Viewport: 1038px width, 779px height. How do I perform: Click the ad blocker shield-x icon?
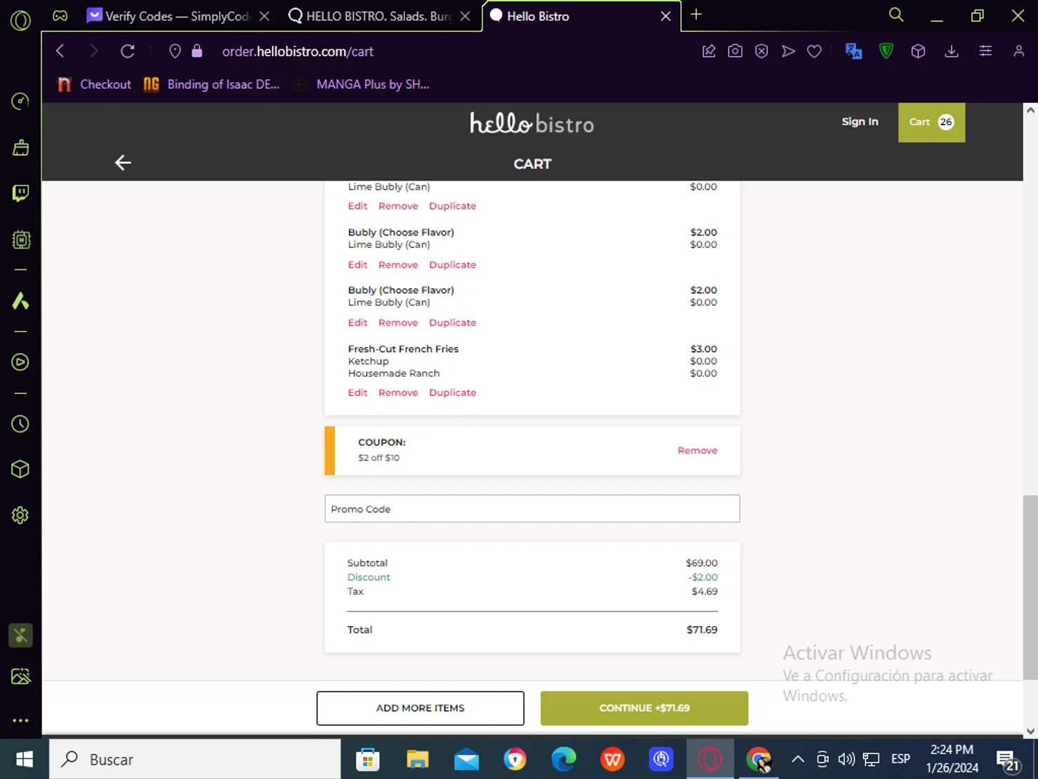[761, 51]
